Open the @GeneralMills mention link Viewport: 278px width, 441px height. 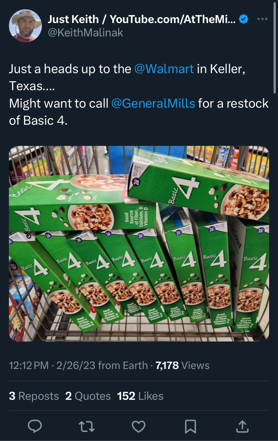pos(153,104)
